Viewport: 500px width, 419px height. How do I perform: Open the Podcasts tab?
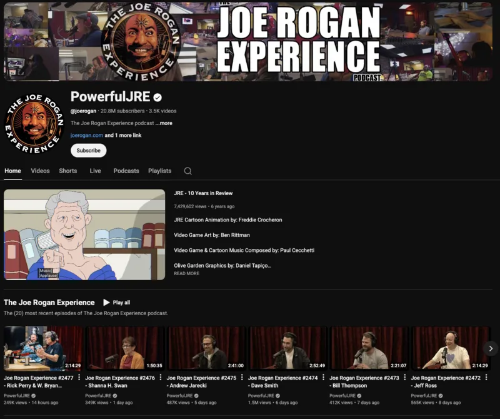(126, 171)
